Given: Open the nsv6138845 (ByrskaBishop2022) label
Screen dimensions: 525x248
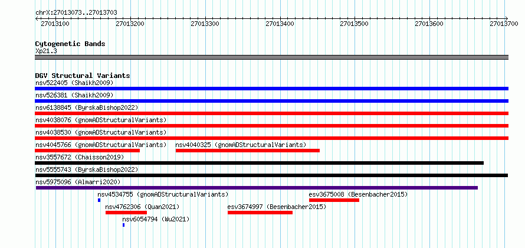Looking at the screenshot, I should click(x=87, y=107).
